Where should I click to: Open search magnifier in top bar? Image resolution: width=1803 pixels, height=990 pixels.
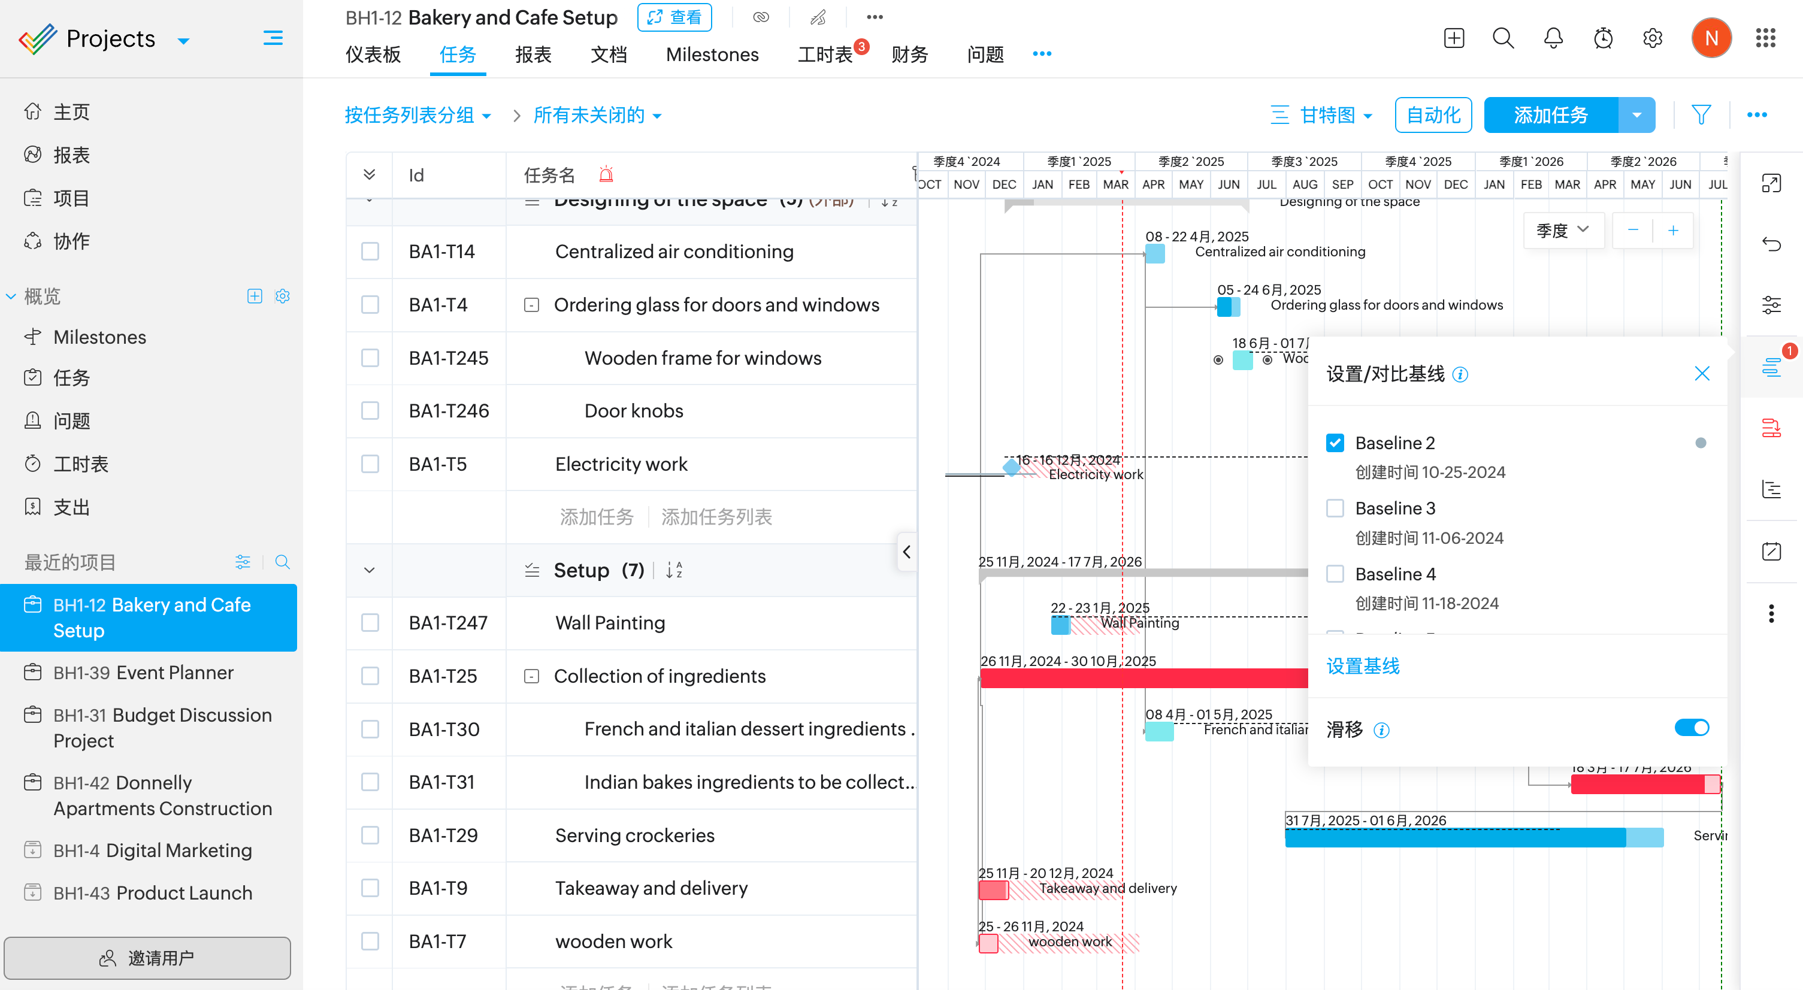click(1503, 38)
